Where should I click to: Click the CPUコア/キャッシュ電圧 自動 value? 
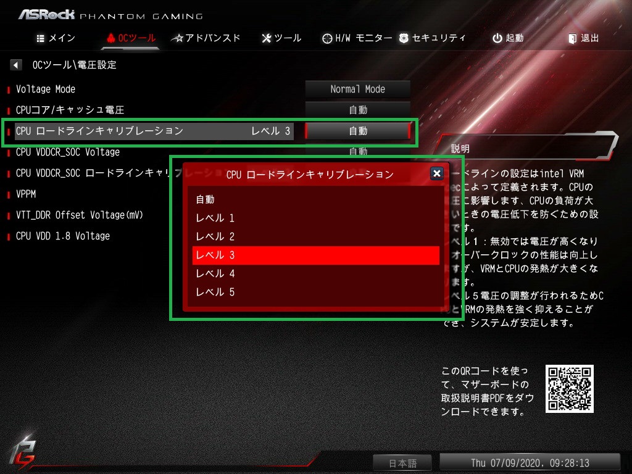coord(357,110)
